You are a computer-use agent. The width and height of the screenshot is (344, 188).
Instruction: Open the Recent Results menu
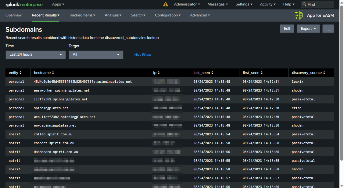pos(46,15)
